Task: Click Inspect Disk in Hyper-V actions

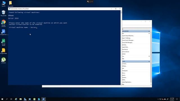Action: pyautogui.click(x=125, y=47)
